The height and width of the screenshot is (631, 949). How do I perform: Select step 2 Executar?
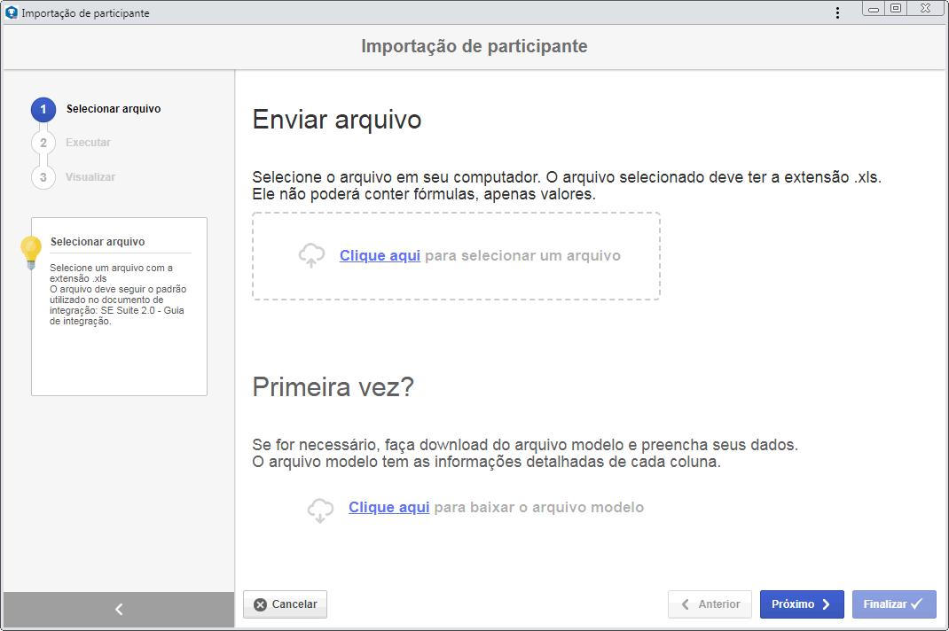tap(72, 143)
